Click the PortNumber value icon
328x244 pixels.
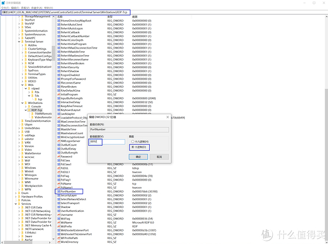(x=58, y=192)
